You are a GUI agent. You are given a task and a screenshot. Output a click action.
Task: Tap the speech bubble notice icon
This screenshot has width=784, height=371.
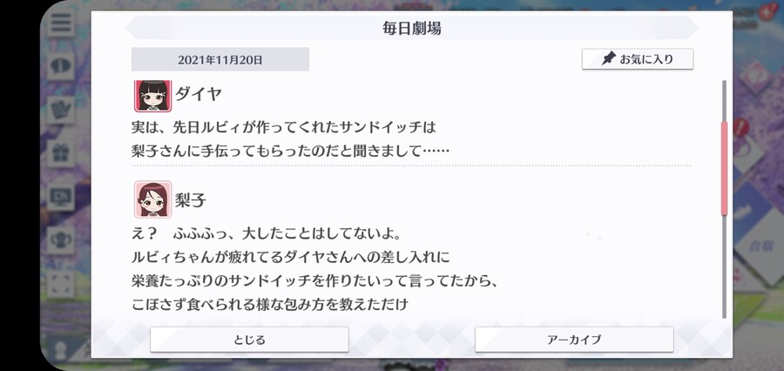(x=61, y=66)
